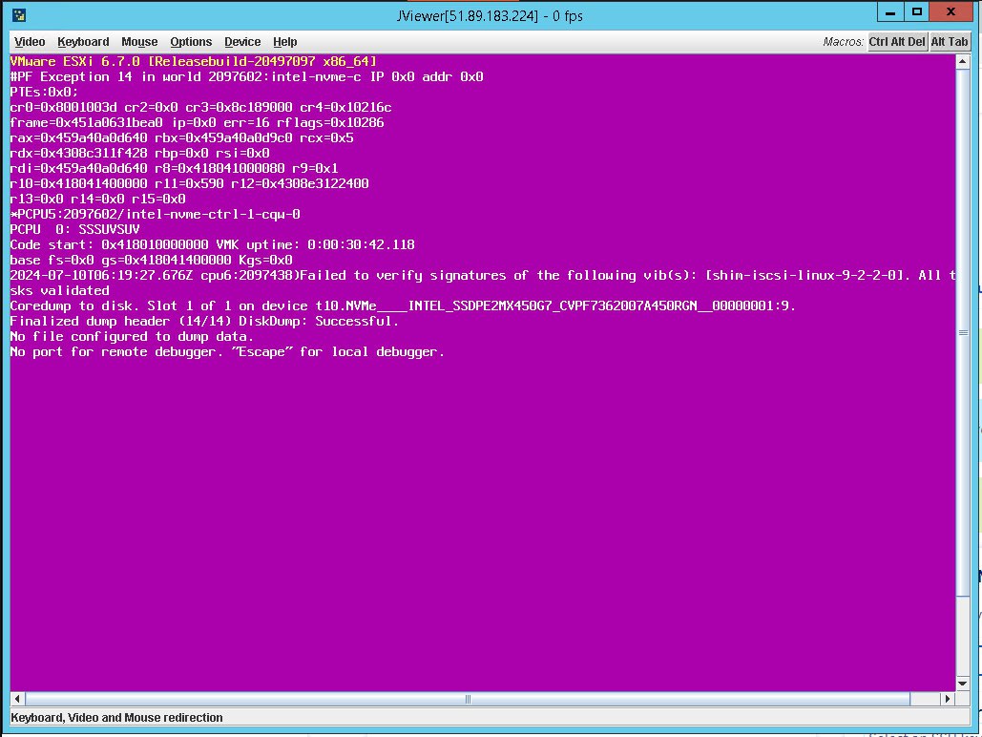Click the horizontal scrollbar thumb grip
The height and width of the screenshot is (737, 982).
[x=468, y=699]
